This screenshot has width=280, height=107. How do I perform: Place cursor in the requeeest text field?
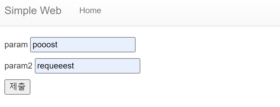(87, 66)
